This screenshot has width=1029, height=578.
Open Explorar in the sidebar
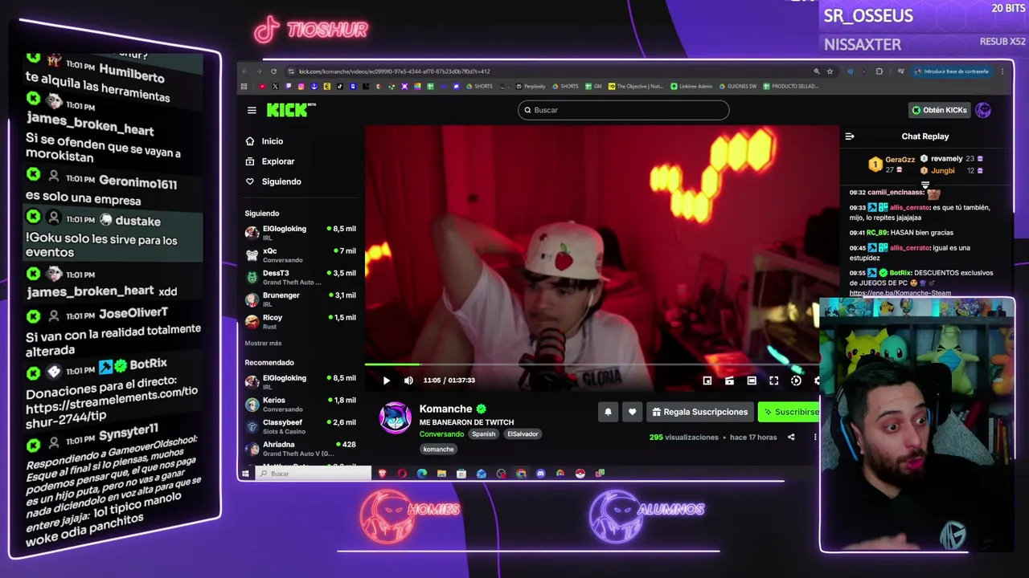click(x=270, y=161)
